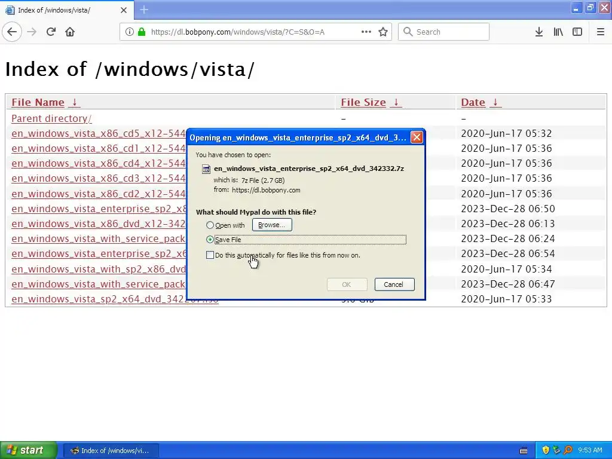Image resolution: width=612 pixels, height=459 pixels.
Task: Click the network tray icon beside the shield
Action: 556,450
